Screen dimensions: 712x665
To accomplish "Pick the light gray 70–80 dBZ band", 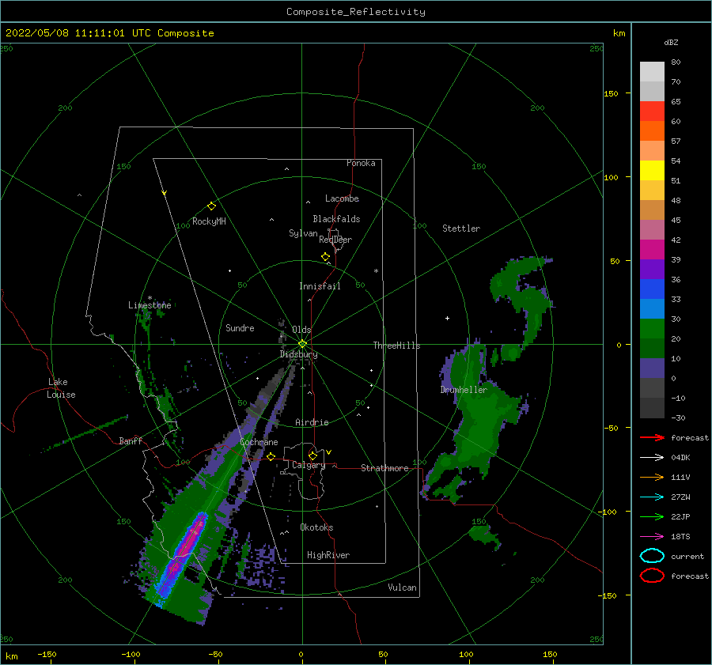I will coord(652,72).
